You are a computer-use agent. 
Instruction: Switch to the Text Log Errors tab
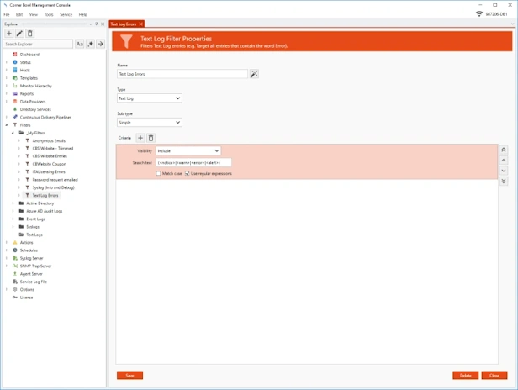pyautogui.click(x=124, y=24)
